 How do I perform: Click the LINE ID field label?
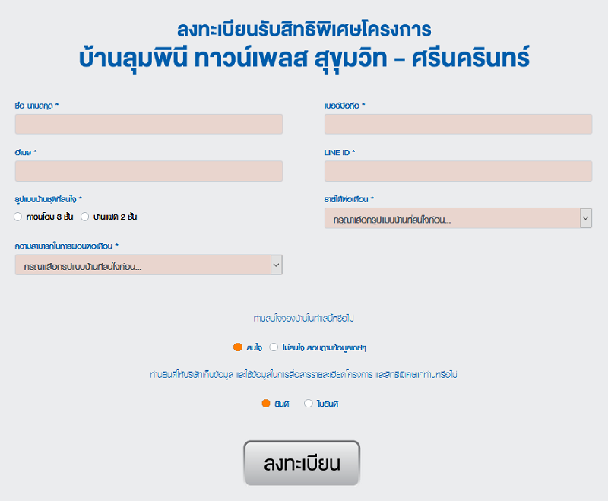point(340,152)
